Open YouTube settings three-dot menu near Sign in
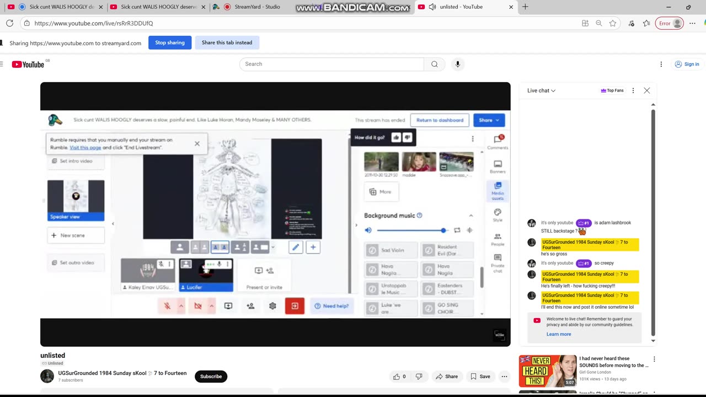706x397 pixels. [661, 64]
